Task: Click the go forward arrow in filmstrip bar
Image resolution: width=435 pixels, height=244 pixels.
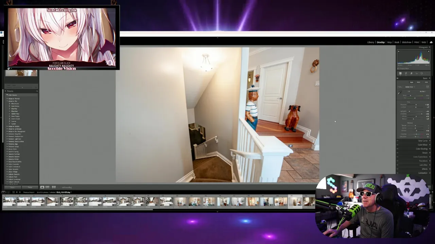Action: coord(20,192)
